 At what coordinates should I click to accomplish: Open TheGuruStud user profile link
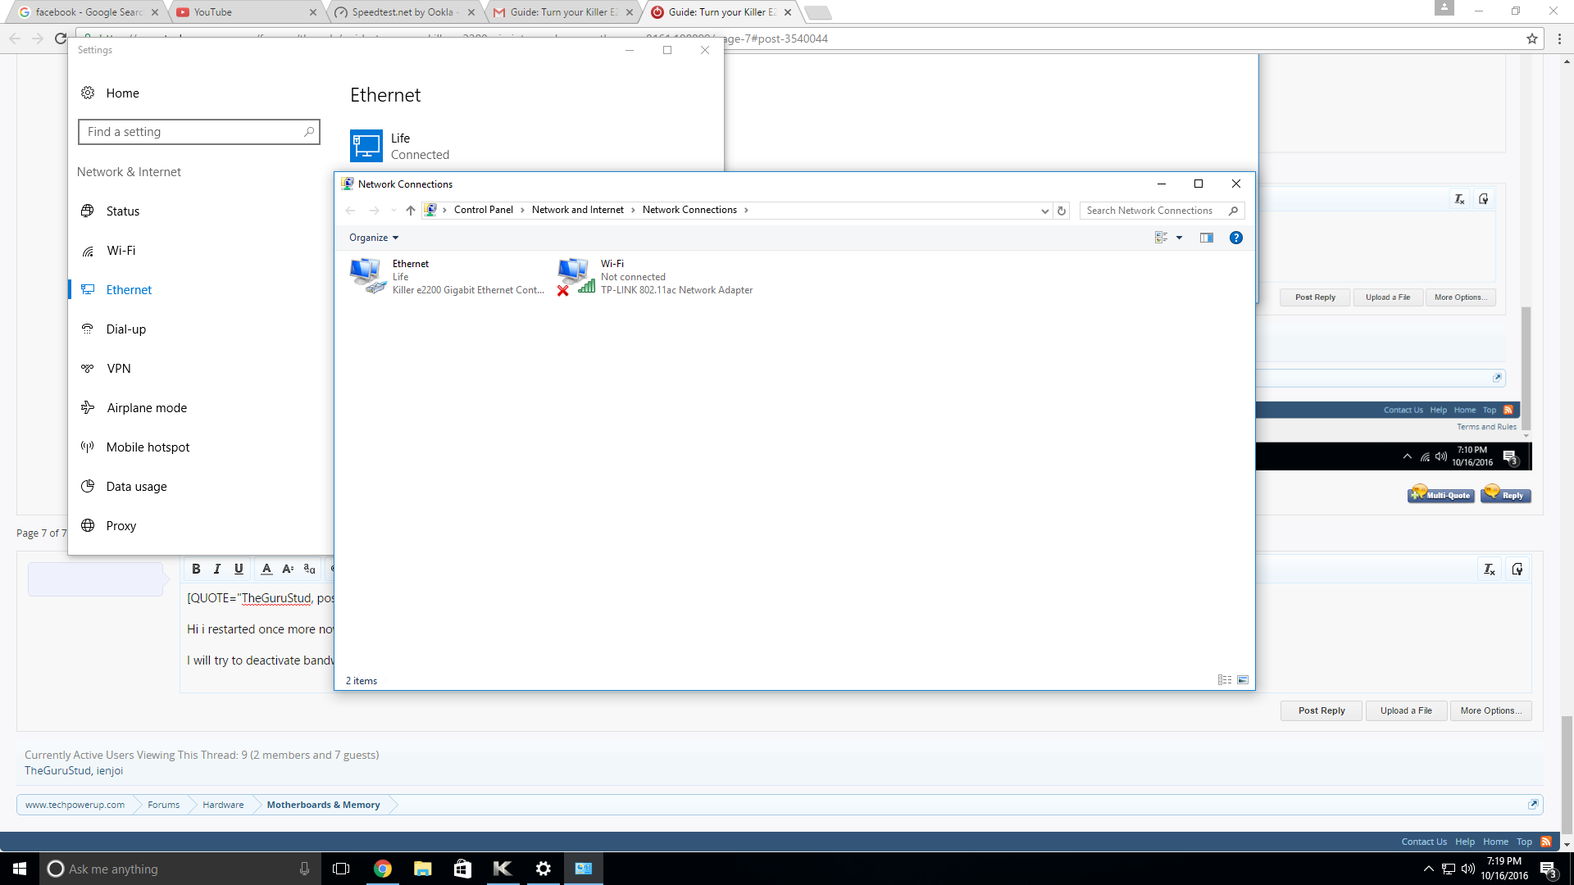(x=57, y=770)
